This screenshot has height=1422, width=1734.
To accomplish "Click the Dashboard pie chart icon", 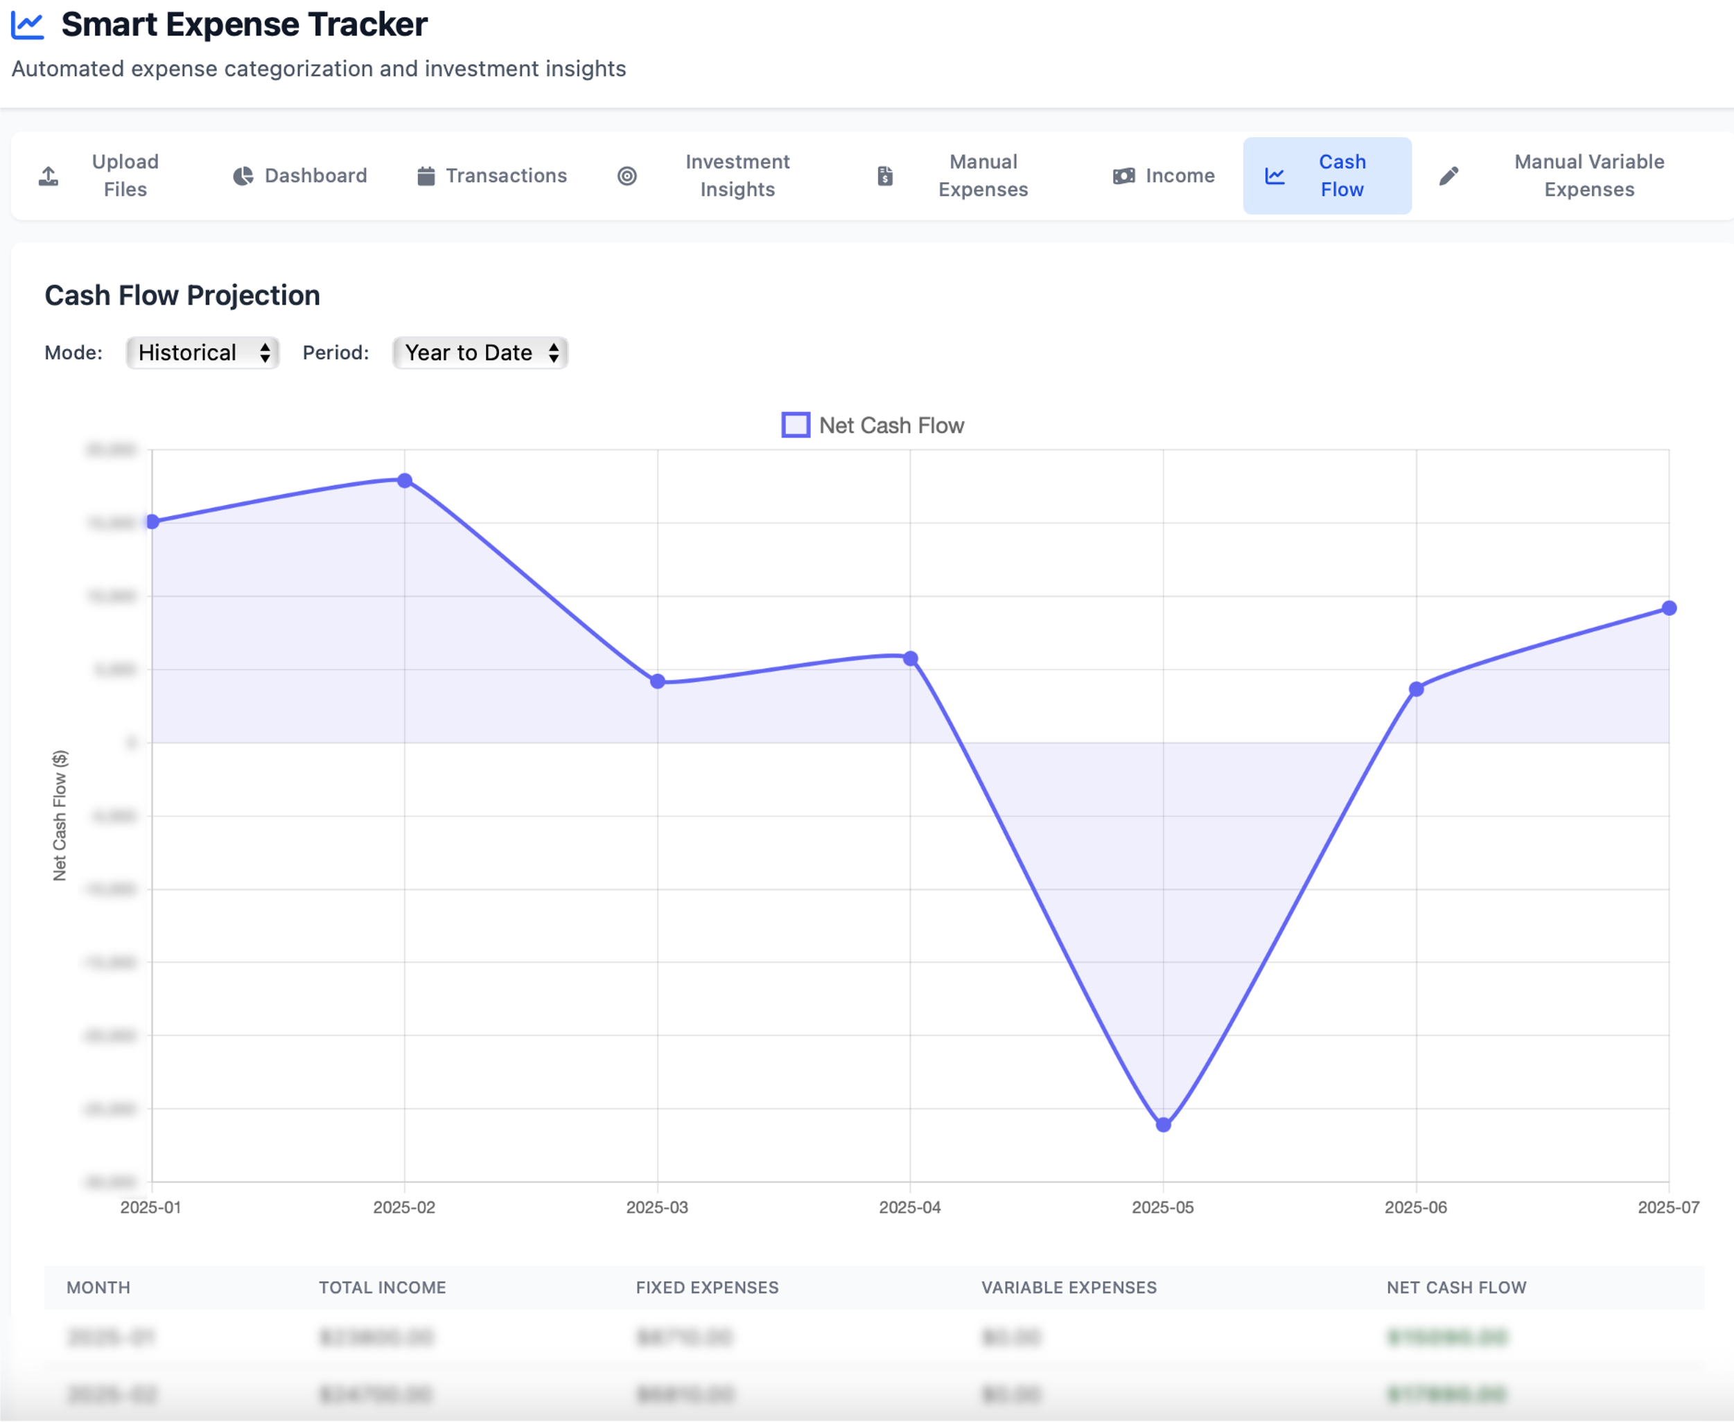I will tap(243, 176).
